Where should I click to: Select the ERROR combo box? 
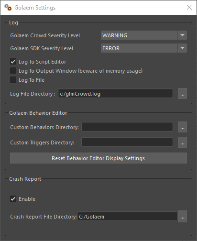coord(144,48)
